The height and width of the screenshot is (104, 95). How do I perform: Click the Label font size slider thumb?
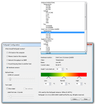(x=11, y=97)
